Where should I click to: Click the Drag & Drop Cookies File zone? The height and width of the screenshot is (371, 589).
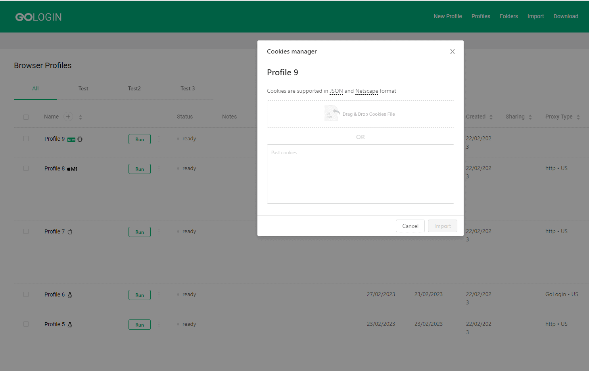coord(361,114)
